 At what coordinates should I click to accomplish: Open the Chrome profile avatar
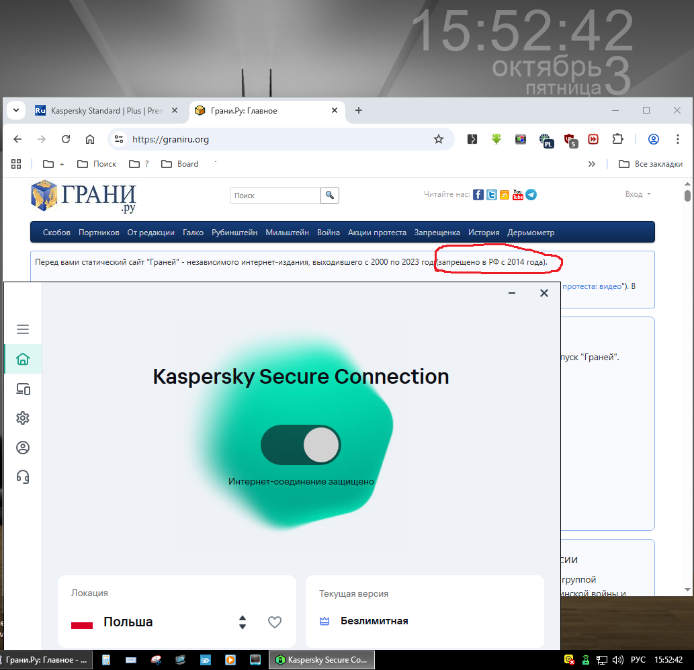pos(653,139)
